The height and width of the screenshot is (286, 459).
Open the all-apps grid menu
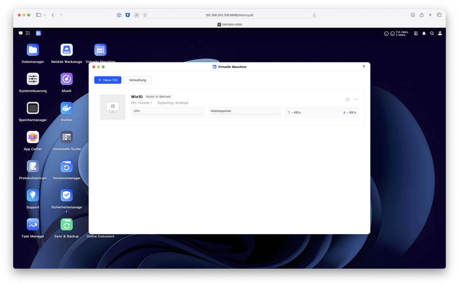point(28,33)
